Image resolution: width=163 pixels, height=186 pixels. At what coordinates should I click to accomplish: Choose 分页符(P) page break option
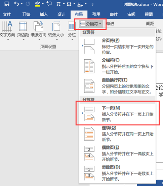pos(117,46)
